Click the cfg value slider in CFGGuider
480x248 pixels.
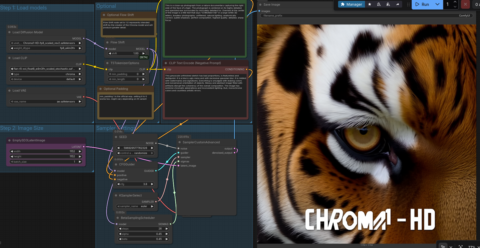pyautogui.click(x=135, y=184)
